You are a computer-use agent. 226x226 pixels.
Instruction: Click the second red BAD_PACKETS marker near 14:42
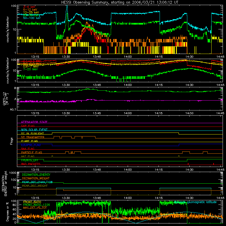pos(214,164)
